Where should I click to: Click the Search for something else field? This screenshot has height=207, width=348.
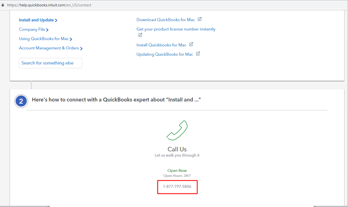51,63
